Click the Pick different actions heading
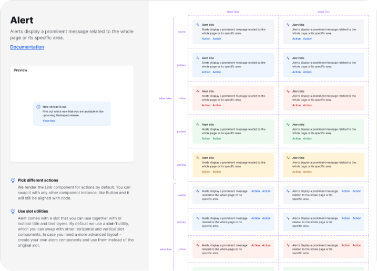 pos(38,180)
